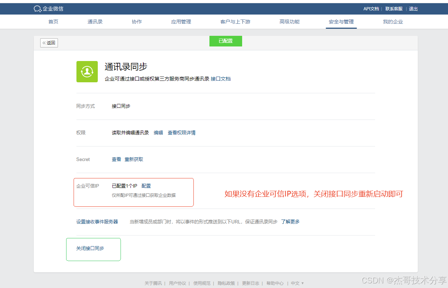This screenshot has width=448, height=288.
Task: Click the 读取并编辑通讯录 permission text
Action: 130,133
